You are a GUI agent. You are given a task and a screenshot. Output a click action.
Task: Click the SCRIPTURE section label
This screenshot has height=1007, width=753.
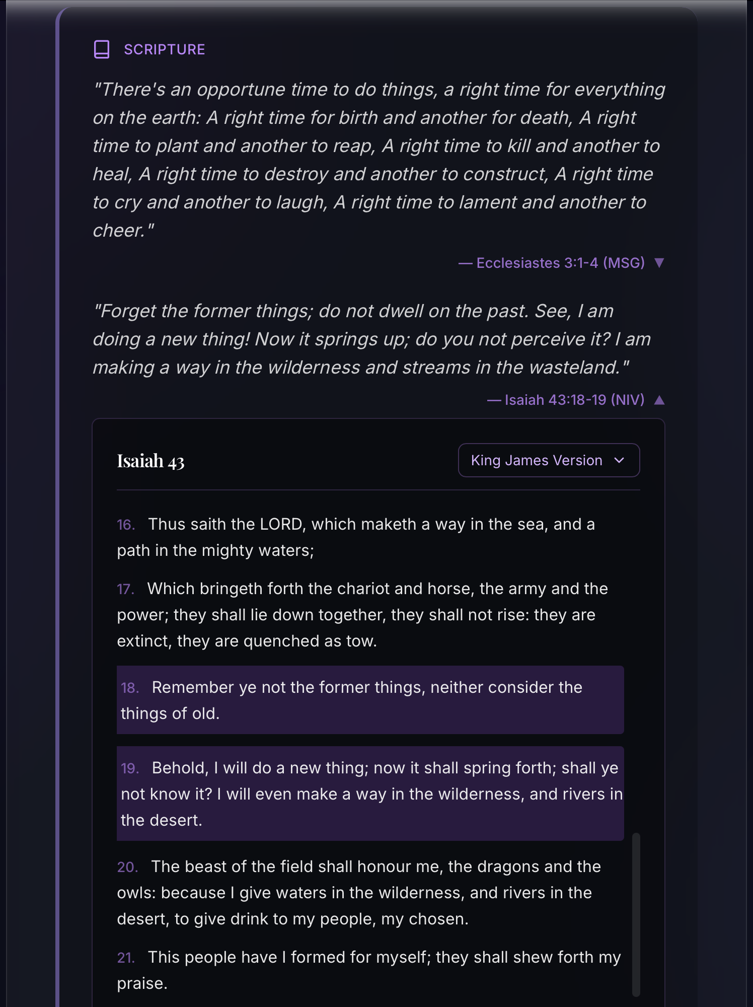click(164, 49)
